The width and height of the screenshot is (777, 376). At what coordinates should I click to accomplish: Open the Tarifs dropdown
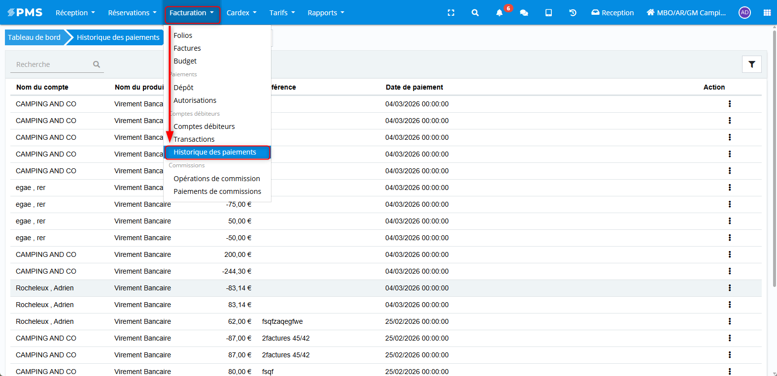coord(282,13)
